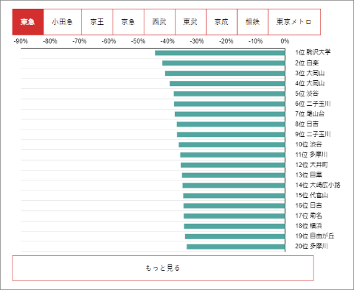Click the 14位 大崎広小路 label
The height and width of the screenshot is (290, 354).
(318, 185)
